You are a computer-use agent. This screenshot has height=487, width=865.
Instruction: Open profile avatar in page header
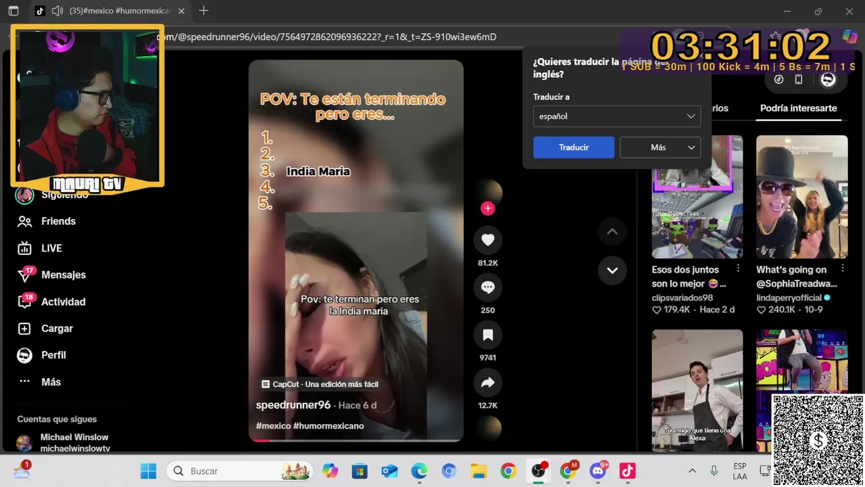(828, 79)
